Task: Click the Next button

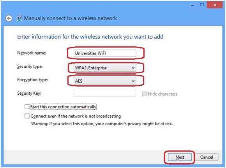Action: pos(180,157)
